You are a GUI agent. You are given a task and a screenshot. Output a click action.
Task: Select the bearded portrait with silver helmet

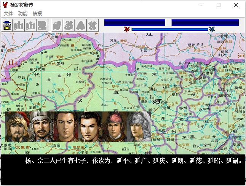[x=42, y=127]
